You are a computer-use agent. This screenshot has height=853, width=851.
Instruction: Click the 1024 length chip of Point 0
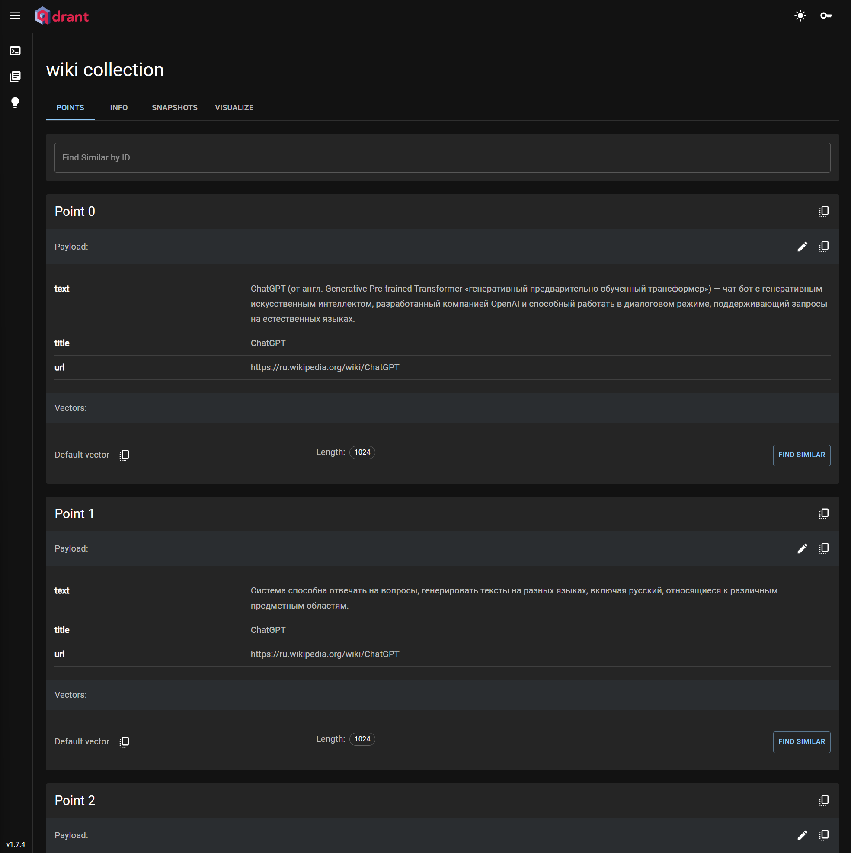click(x=362, y=452)
